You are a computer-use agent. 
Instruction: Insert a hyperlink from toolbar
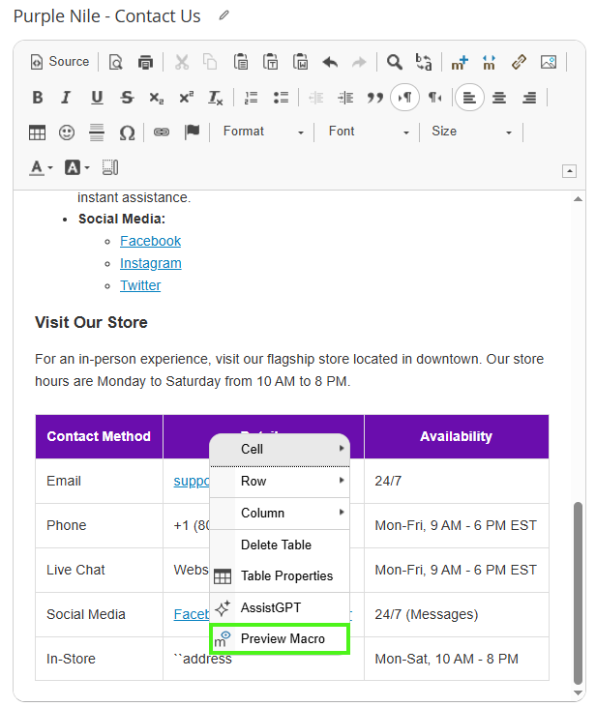(x=162, y=133)
